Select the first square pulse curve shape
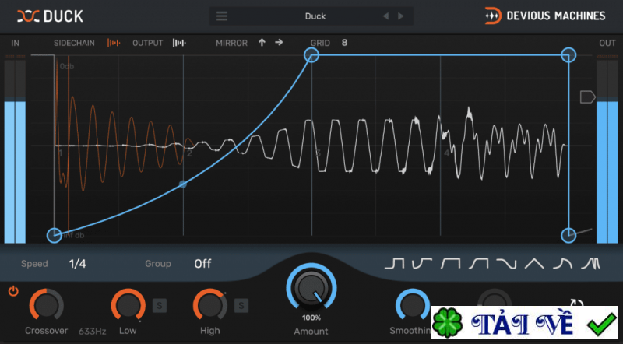 point(394,264)
